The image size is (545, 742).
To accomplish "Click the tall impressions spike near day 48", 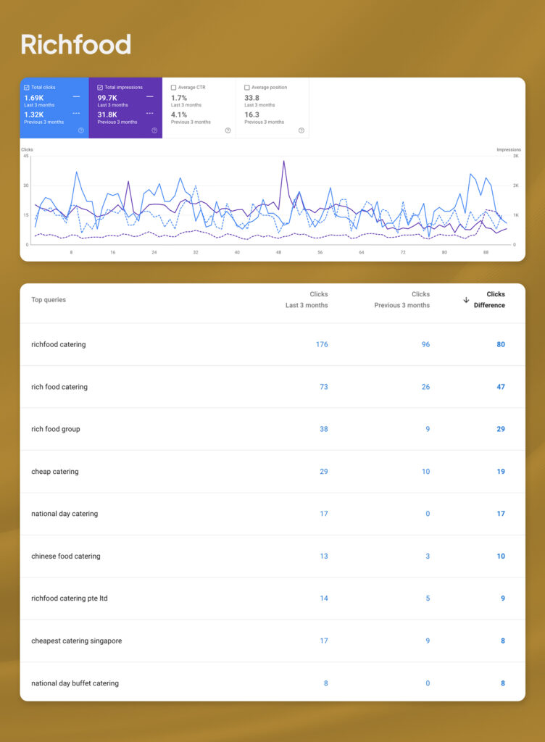I will click(x=283, y=162).
